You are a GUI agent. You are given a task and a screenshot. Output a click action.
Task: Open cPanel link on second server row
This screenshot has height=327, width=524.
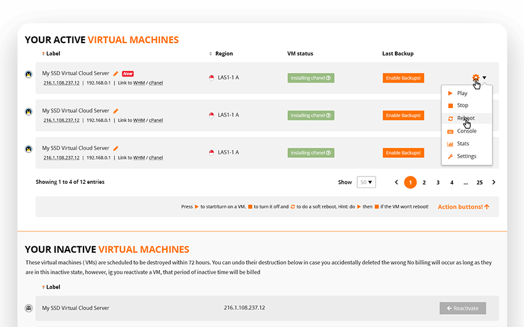[156, 120]
